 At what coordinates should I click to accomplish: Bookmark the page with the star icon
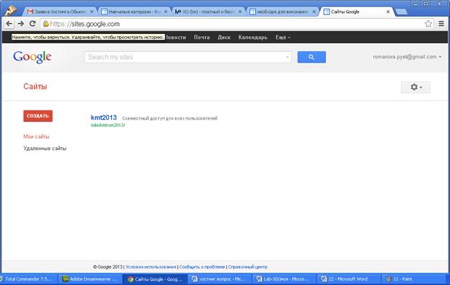coord(428,24)
